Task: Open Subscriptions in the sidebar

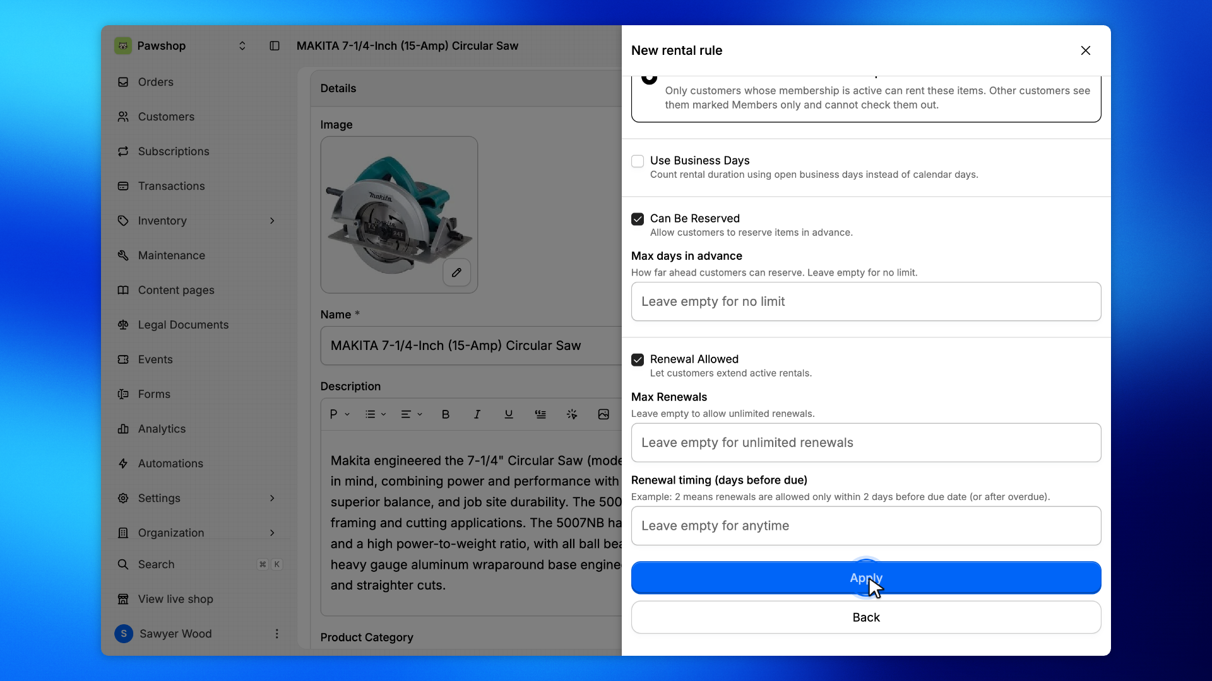Action: (x=199, y=151)
